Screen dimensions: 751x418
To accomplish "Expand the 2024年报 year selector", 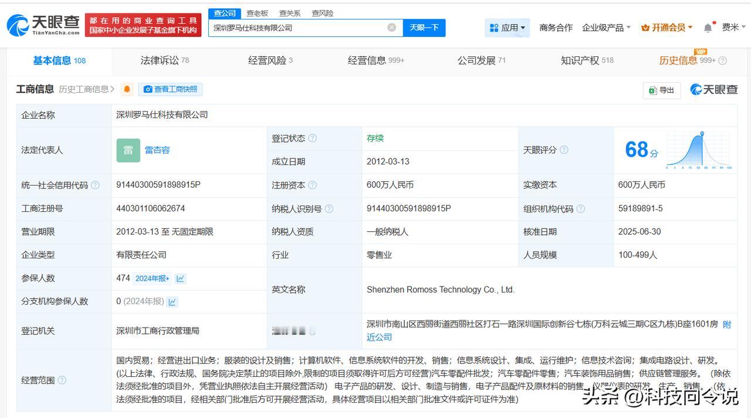I will click(x=153, y=278).
